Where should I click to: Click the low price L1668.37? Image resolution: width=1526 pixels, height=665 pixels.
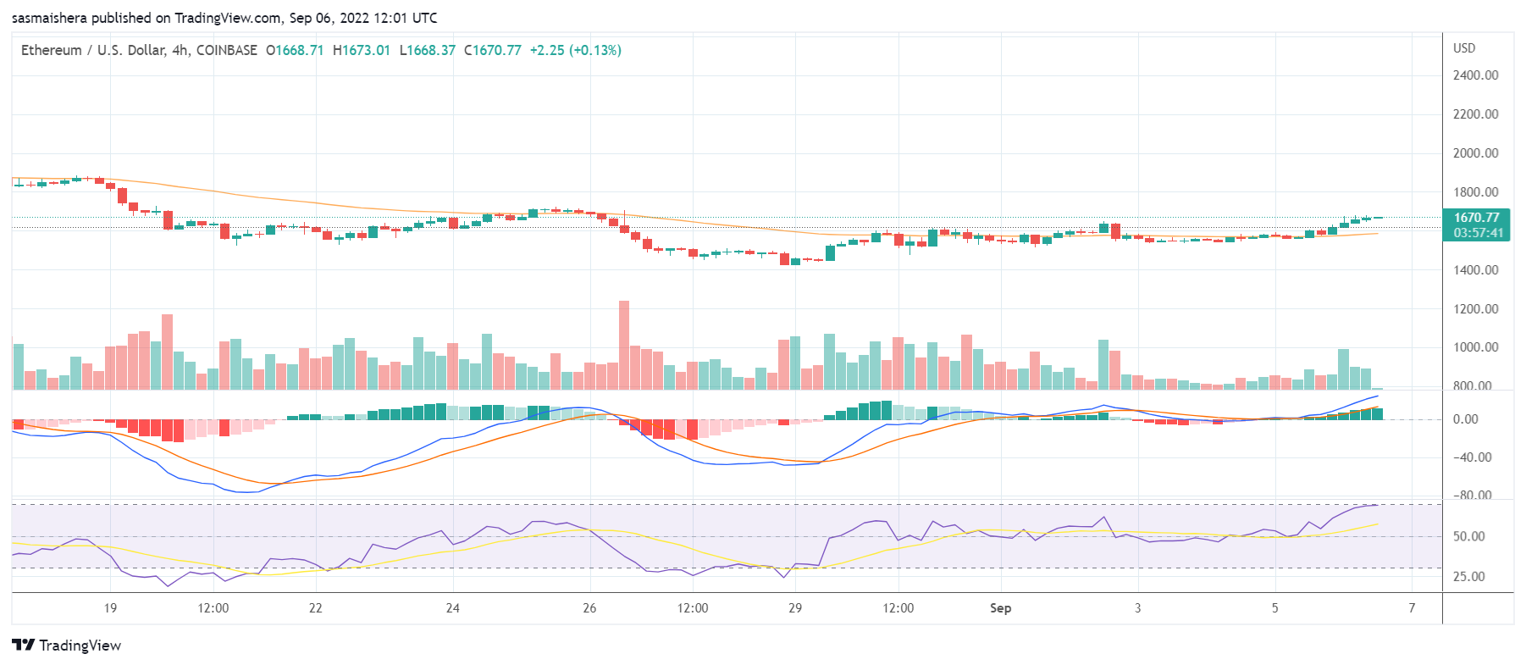pyautogui.click(x=428, y=50)
